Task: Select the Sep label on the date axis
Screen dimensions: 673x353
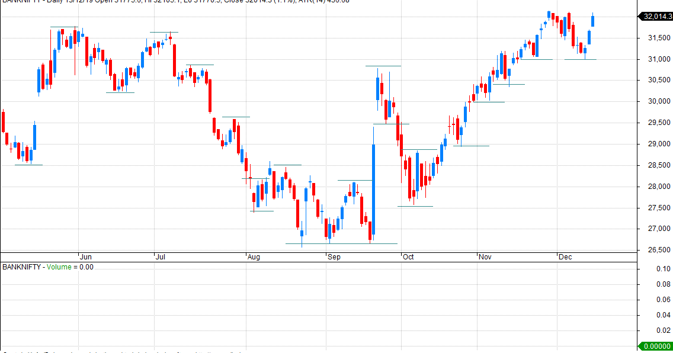Action: (334, 257)
